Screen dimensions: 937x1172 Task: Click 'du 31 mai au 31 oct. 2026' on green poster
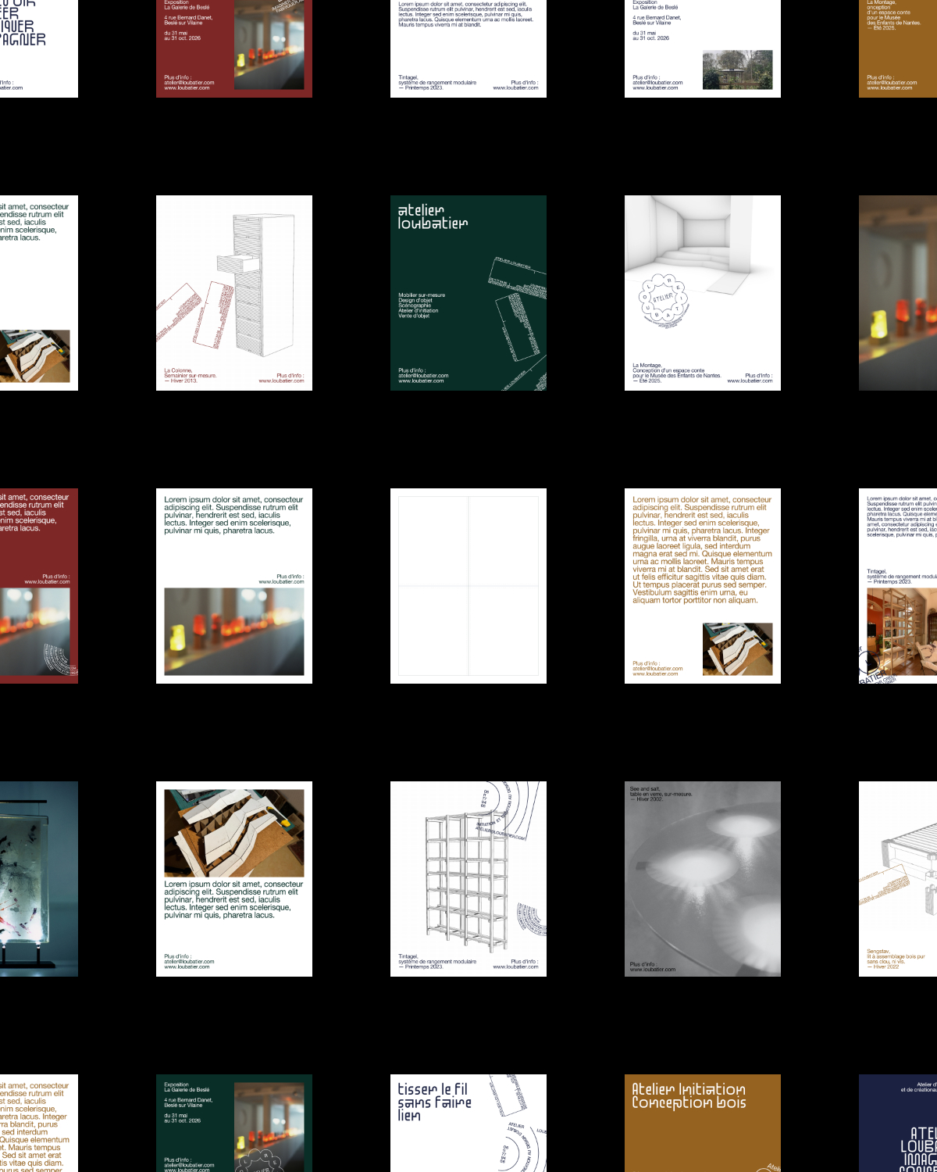183,1118
